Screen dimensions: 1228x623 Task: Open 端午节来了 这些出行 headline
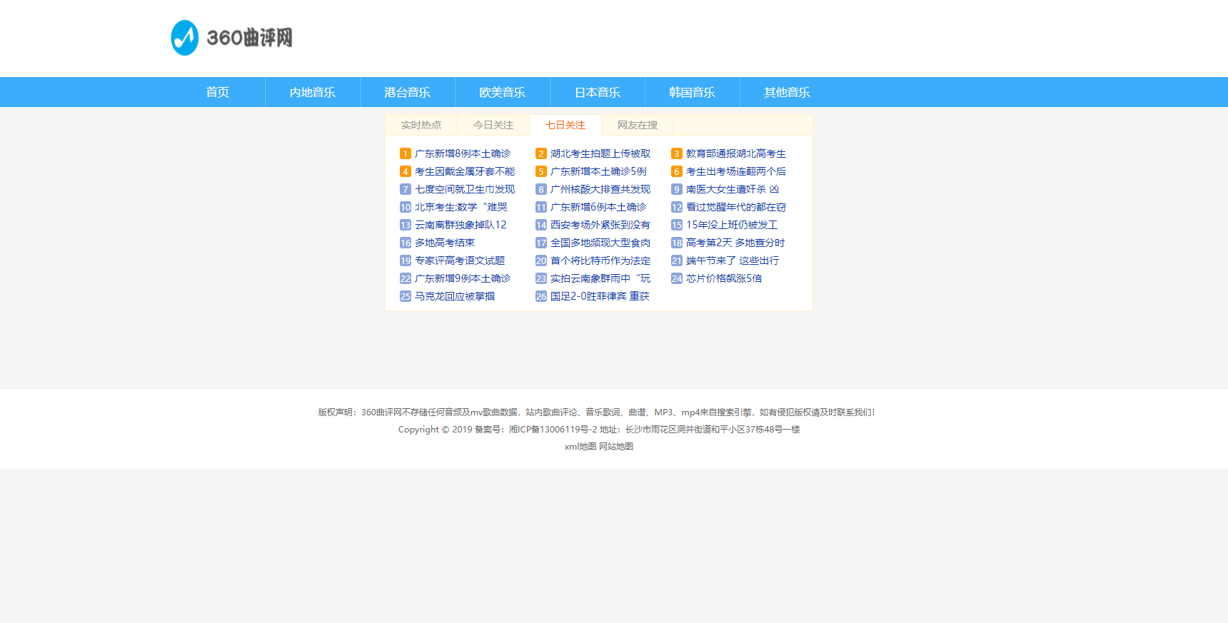click(x=733, y=260)
